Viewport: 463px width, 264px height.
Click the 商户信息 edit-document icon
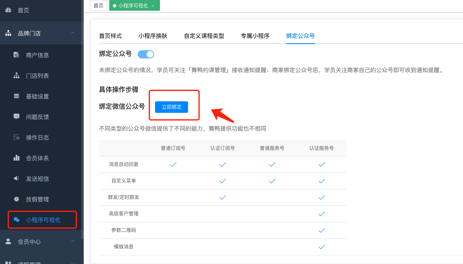(x=16, y=55)
